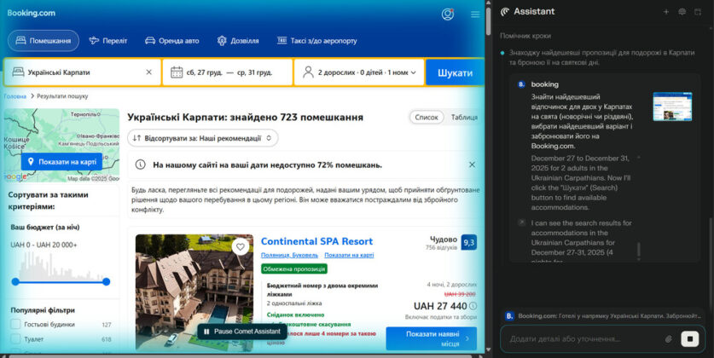Image resolution: width=714 pixels, height=358 pixels.
Task: Open the hamburger menu icon in Booking header
Action: pos(475,14)
